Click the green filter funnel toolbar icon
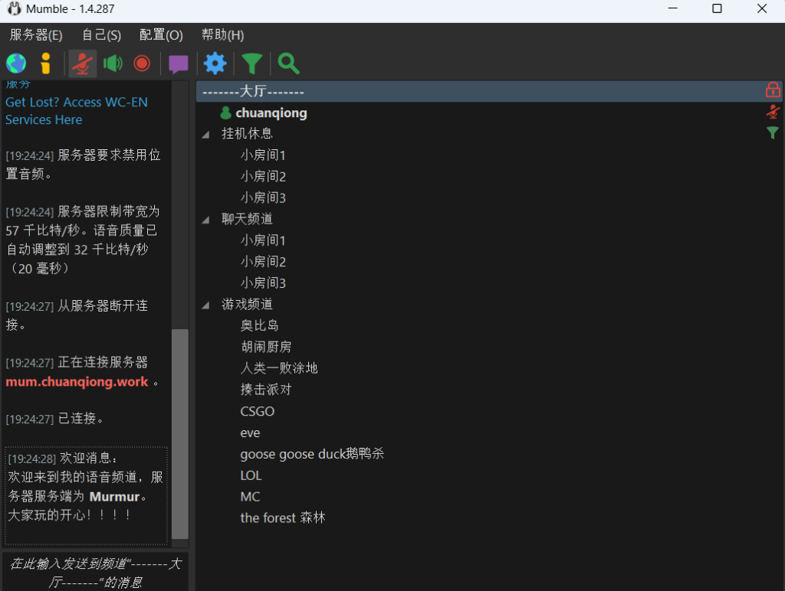Screen dimensions: 785x591 [251, 64]
